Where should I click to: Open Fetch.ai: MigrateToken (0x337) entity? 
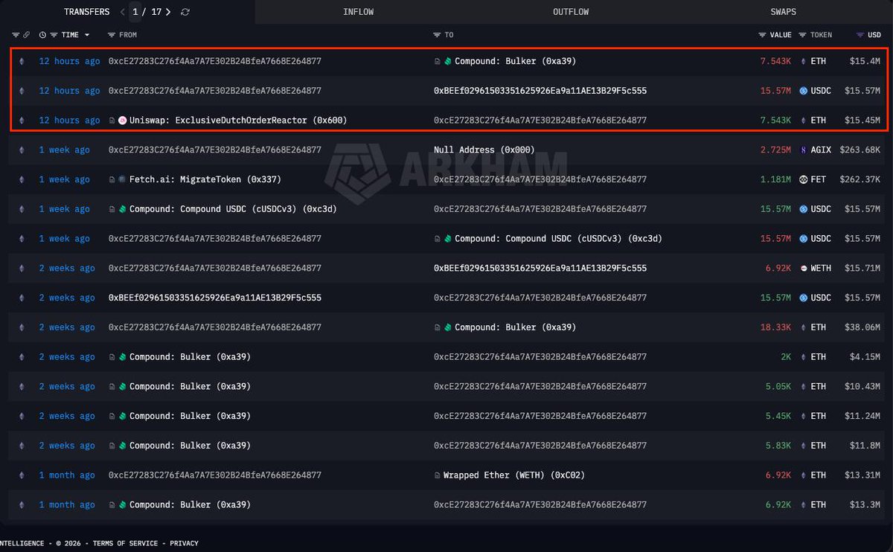(205, 179)
